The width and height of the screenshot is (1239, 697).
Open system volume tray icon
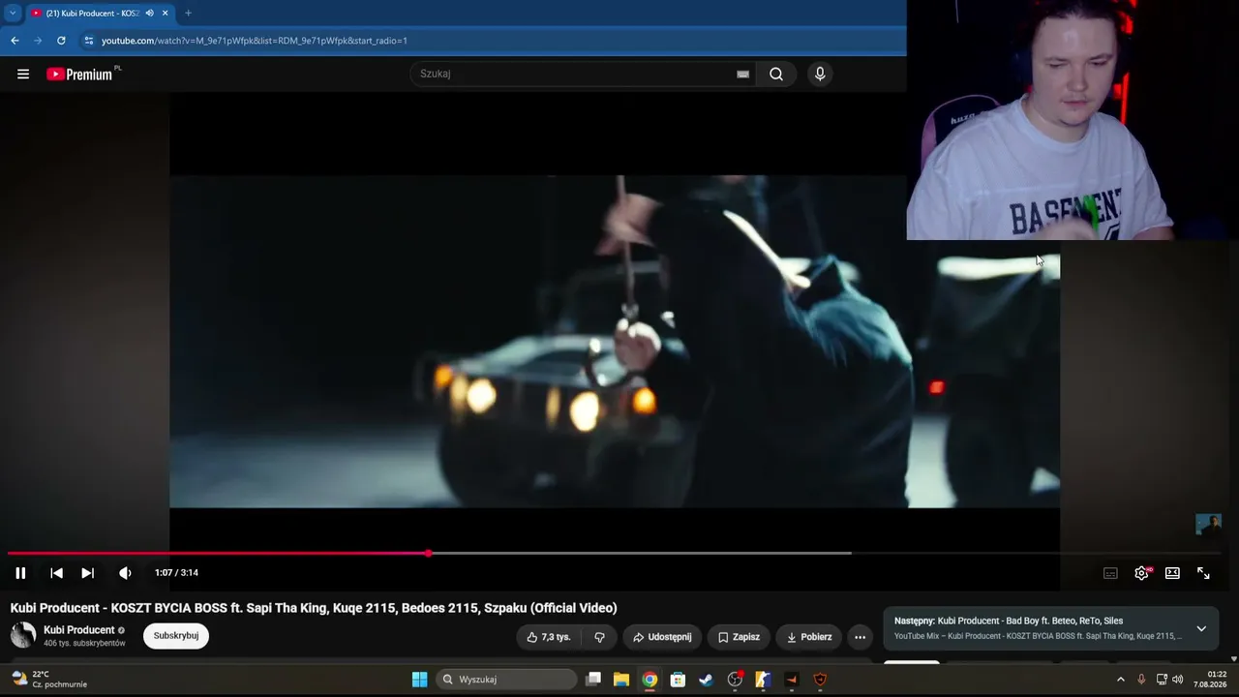click(x=1177, y=680)
